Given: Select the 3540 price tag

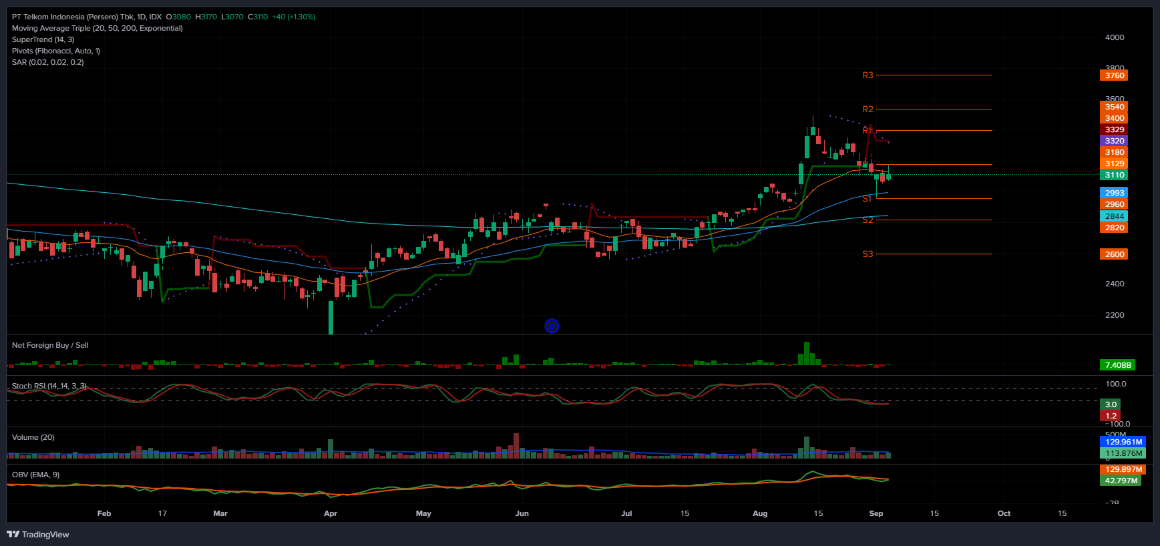Looking at the screenshot, I should tap(1114, 107).
